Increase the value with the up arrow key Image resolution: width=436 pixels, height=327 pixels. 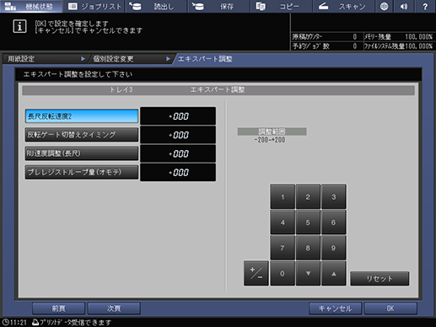point(333,273)
